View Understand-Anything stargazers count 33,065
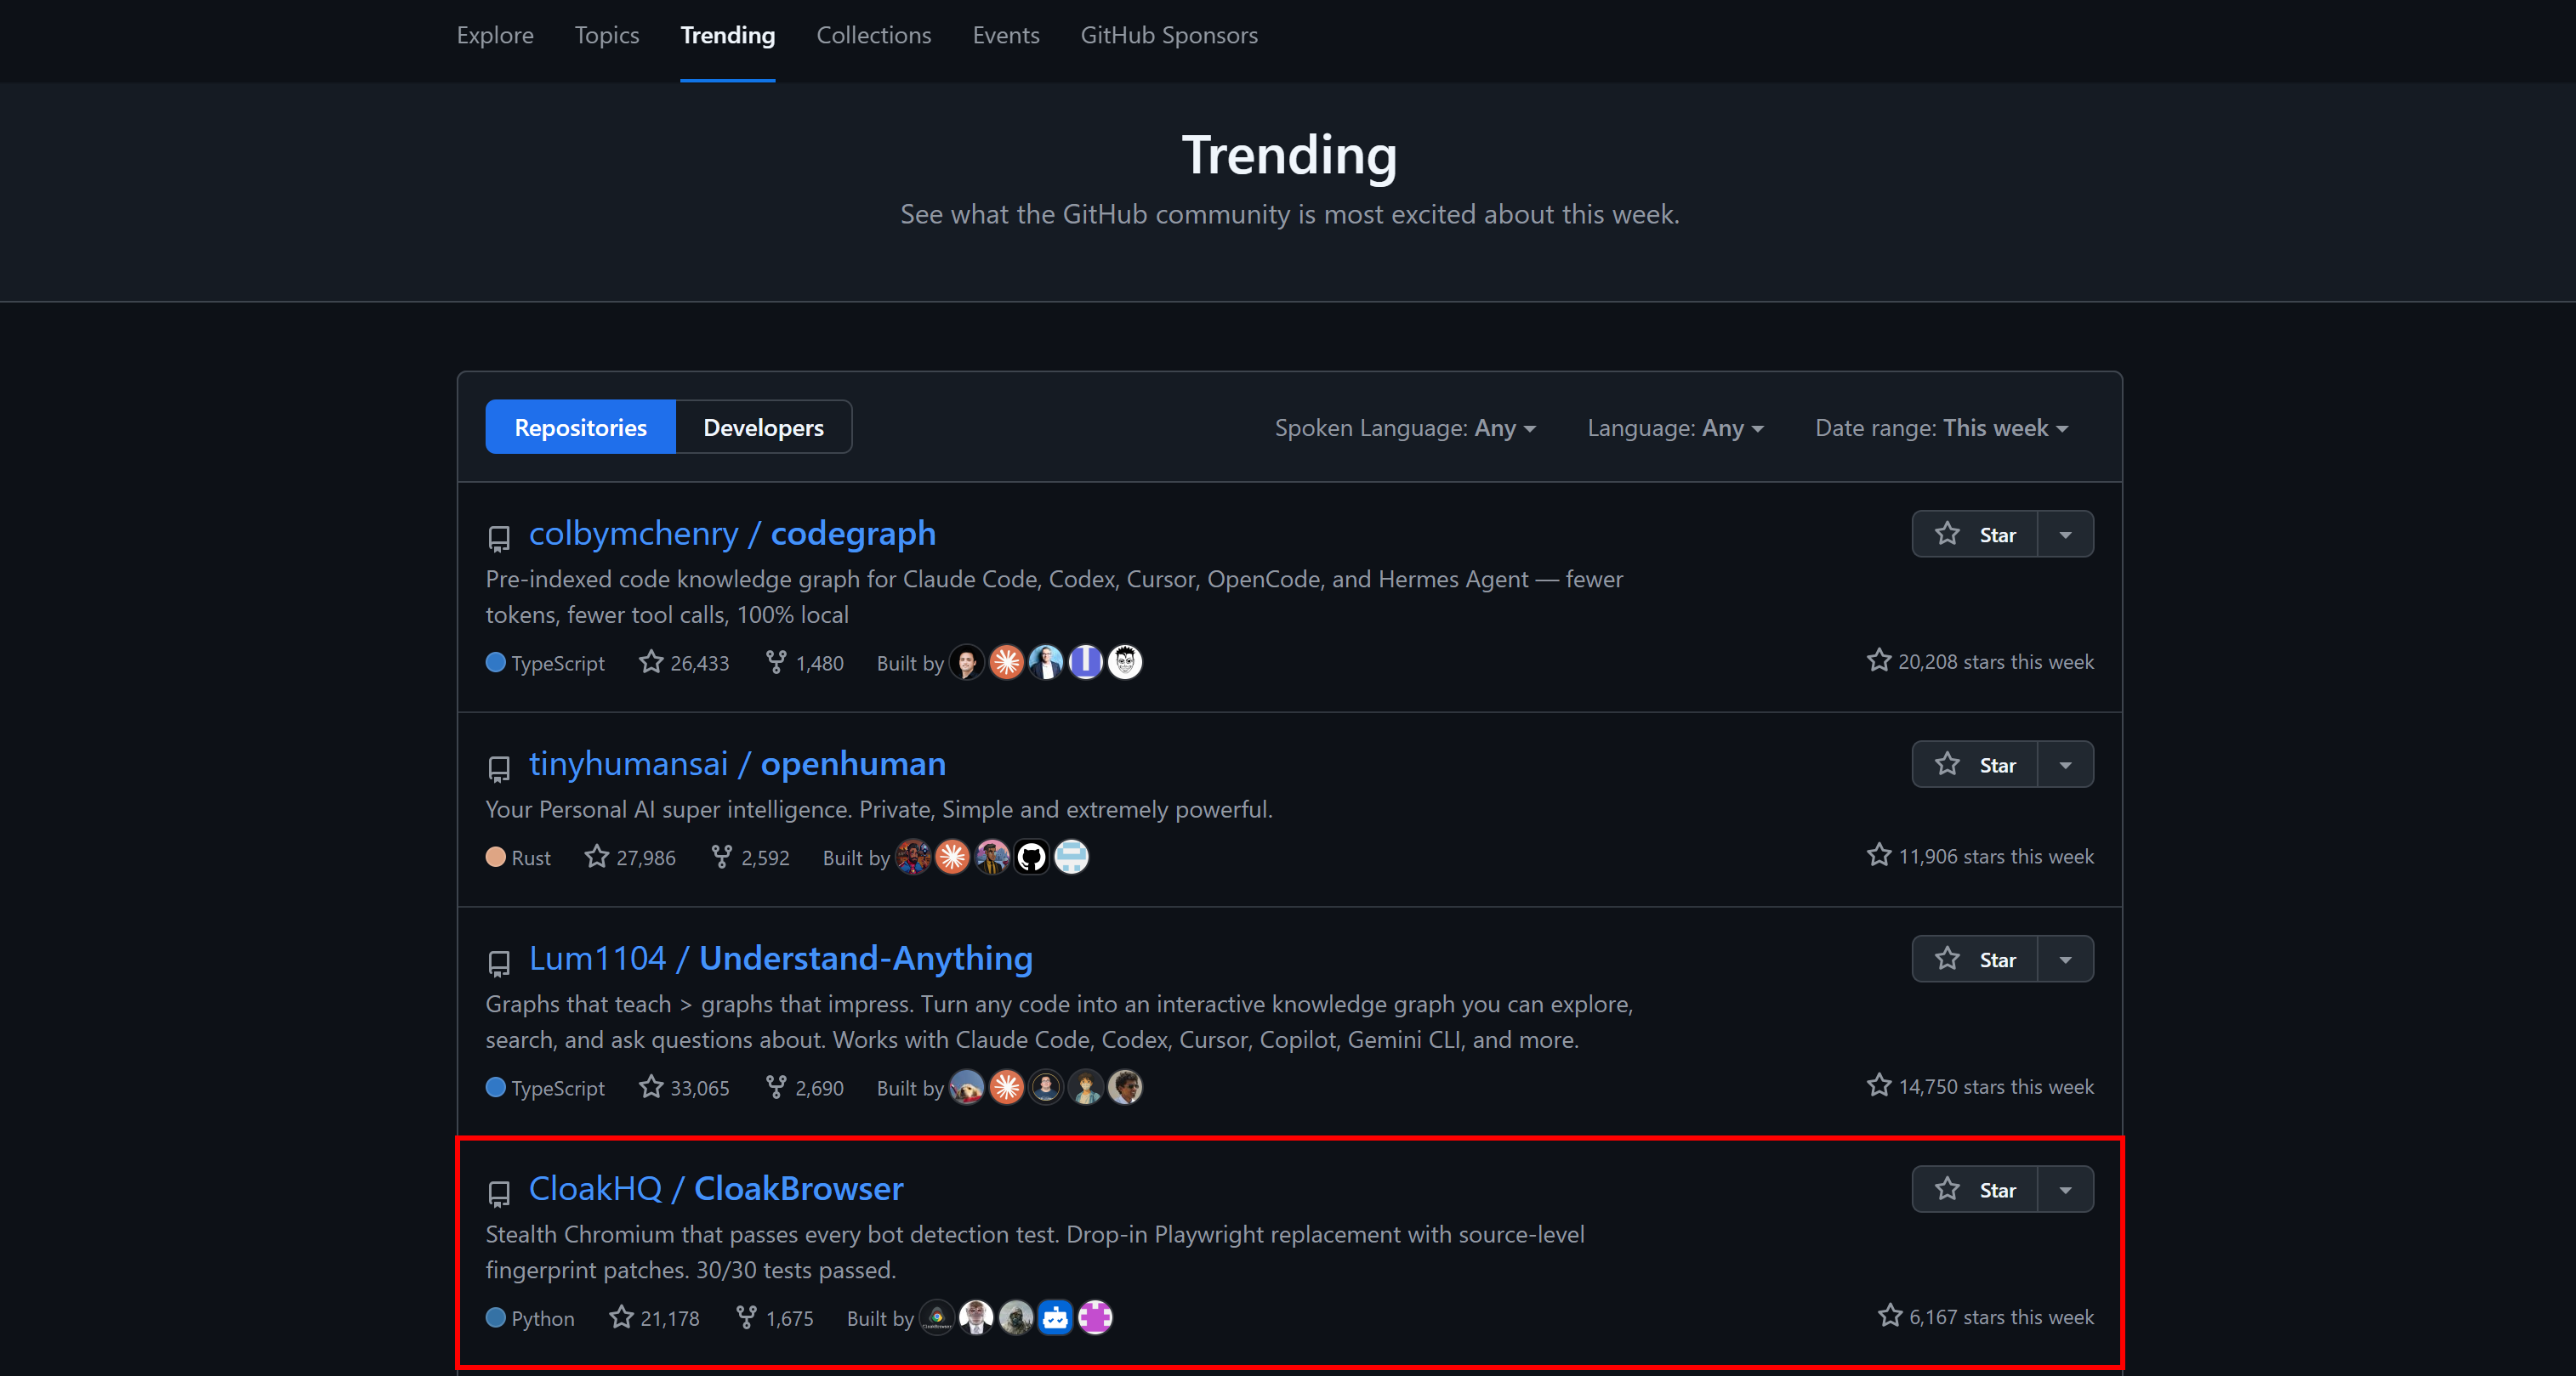 pos(685,1087)
